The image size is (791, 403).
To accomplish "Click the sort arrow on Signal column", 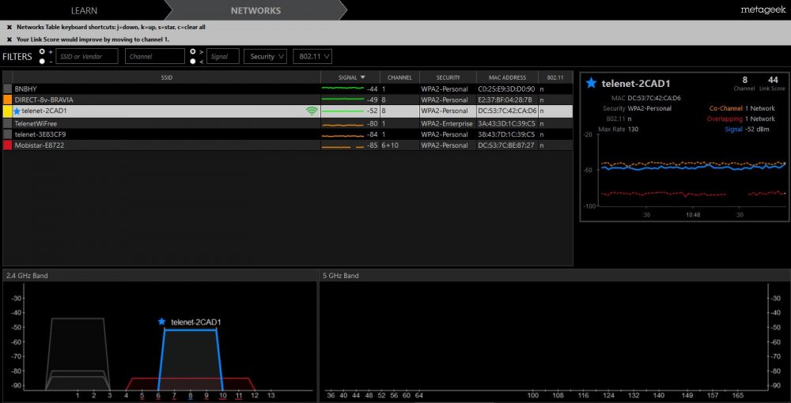I will coord(363,77).
